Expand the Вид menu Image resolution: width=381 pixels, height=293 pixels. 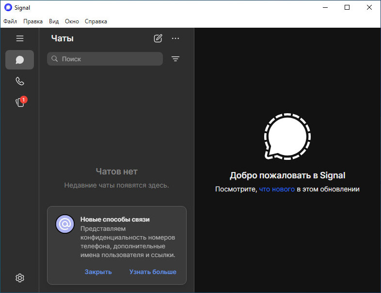click(x=54, y=21)
